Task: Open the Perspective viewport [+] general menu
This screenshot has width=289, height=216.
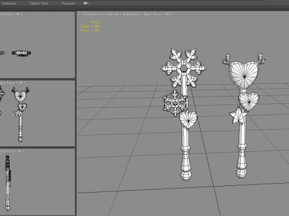Action: tap(82, 14)
